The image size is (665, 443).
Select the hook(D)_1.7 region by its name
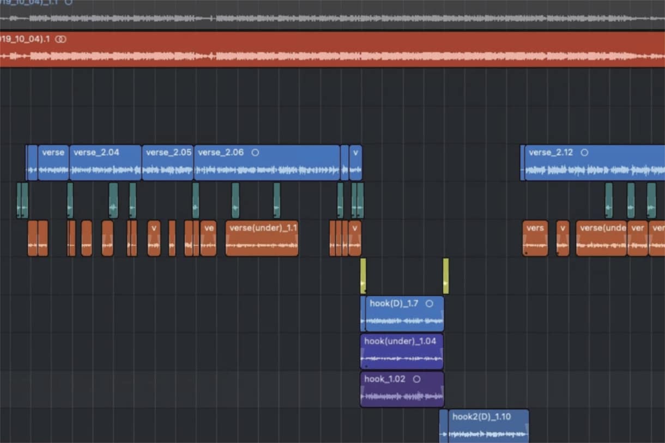[394, 304]
